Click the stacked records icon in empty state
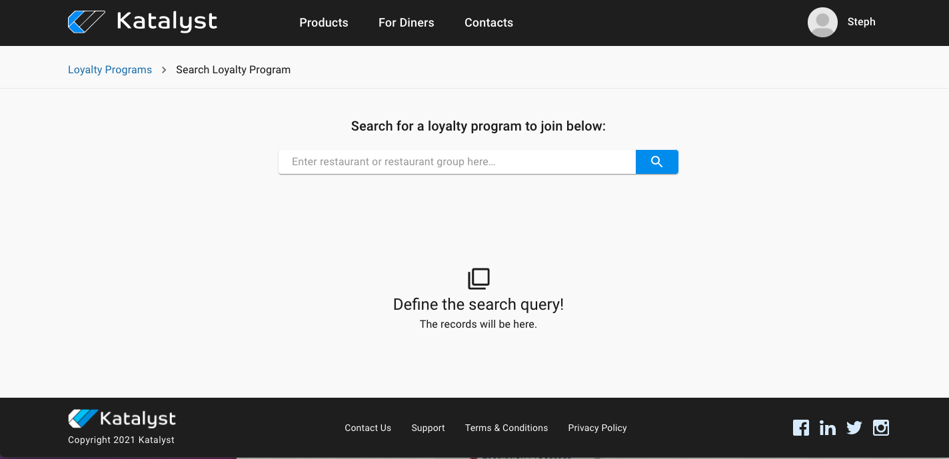The image size is (949, 459). click(x=478, y=278)
